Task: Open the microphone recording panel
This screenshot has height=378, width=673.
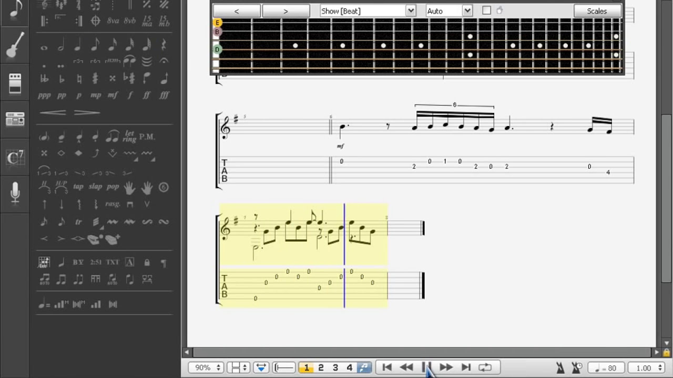Action: [x=15, y=193]
